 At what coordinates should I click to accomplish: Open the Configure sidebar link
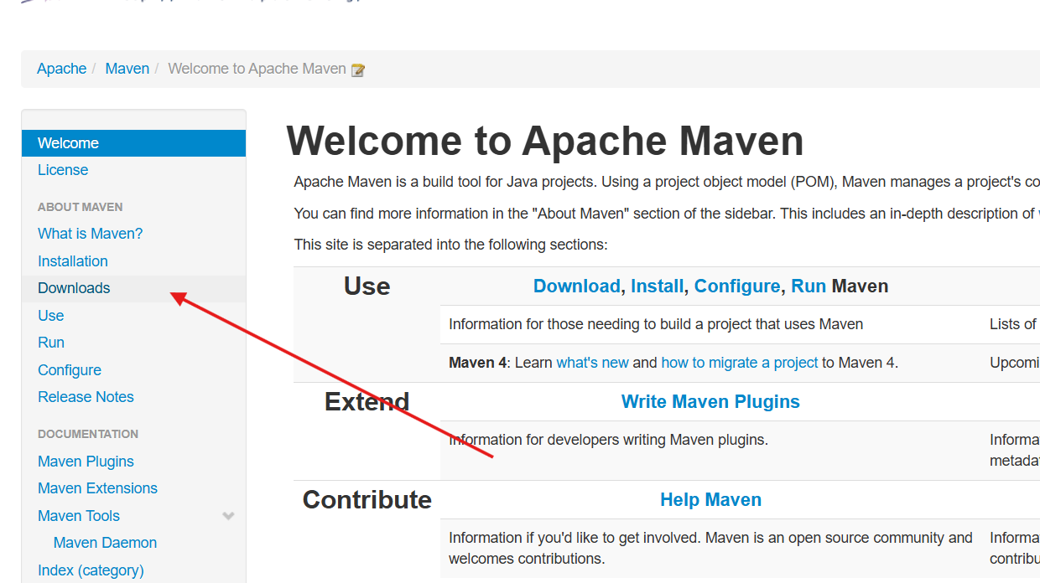(x=70, y=370)
